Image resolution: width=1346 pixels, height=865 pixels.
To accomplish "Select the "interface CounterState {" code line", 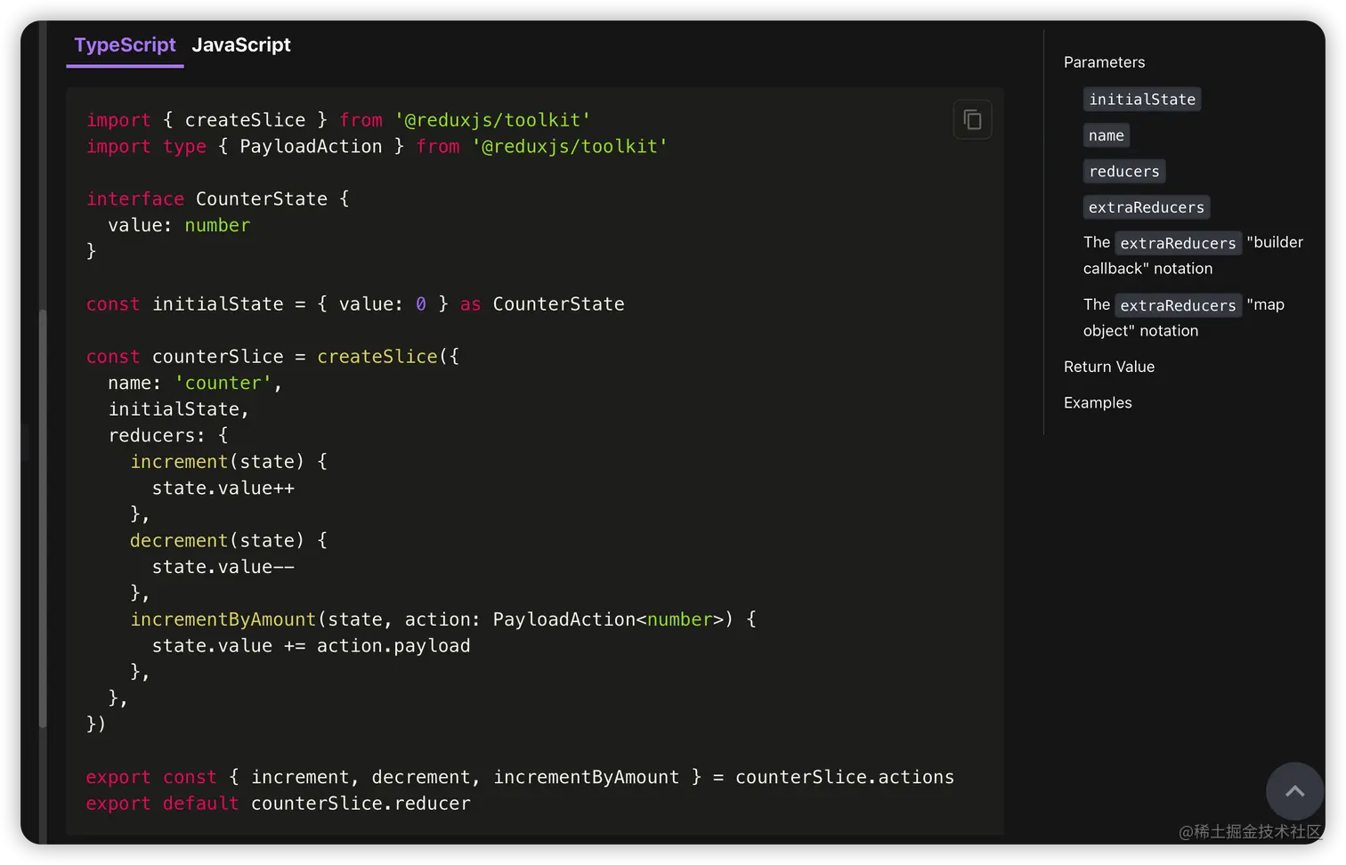I will tap(218, 198).
